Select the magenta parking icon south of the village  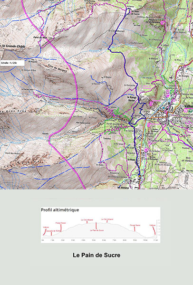tap(149, 124)
